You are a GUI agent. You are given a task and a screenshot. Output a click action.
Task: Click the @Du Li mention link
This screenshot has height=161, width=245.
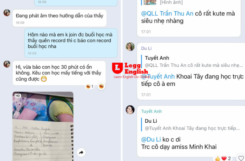coord(151,139)
